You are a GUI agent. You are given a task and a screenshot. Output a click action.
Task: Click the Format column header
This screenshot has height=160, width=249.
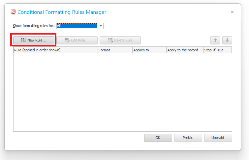pyautogui.click(x=115, y=50)
